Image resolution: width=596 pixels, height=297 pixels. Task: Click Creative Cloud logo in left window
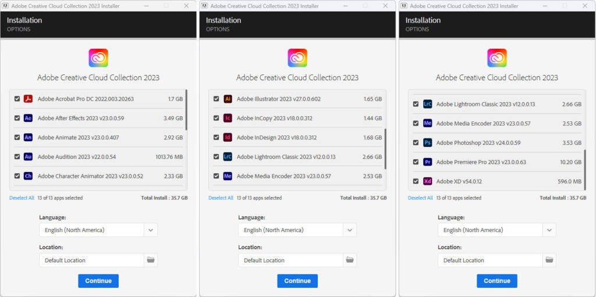(x=98, y=58)
